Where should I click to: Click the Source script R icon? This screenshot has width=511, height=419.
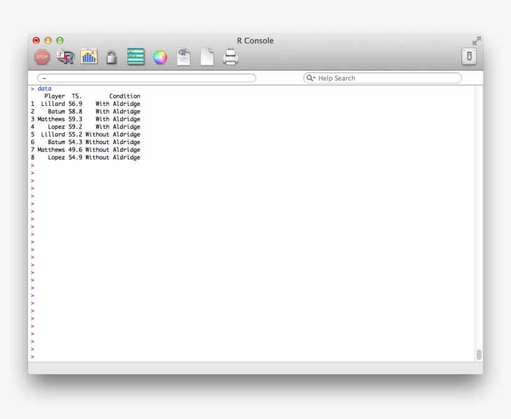click(65, 57)
